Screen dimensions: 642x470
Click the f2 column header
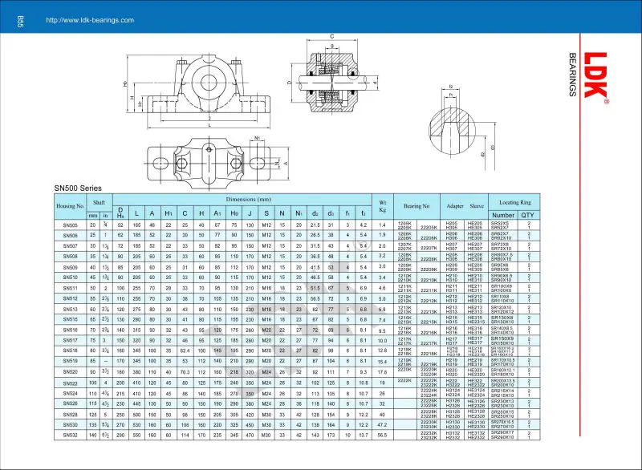coord(364,213)
